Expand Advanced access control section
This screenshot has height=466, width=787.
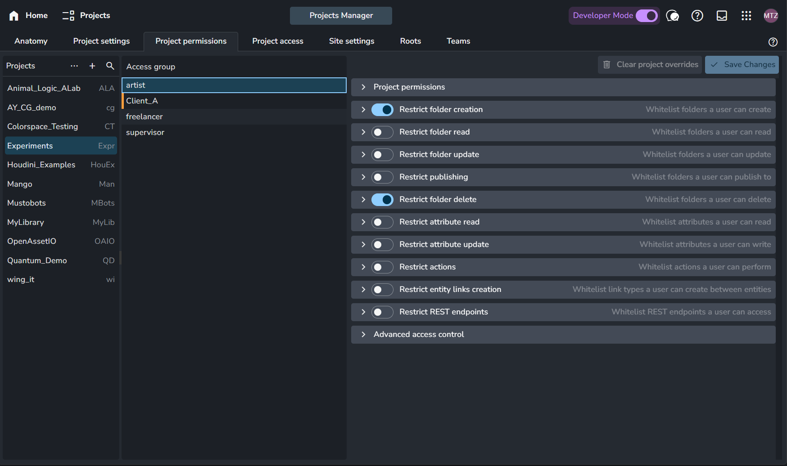pos(363,335)
